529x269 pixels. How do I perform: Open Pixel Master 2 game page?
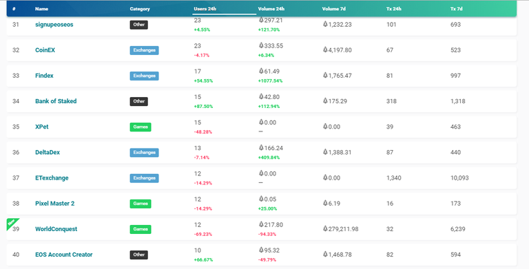tap(54, 204)
